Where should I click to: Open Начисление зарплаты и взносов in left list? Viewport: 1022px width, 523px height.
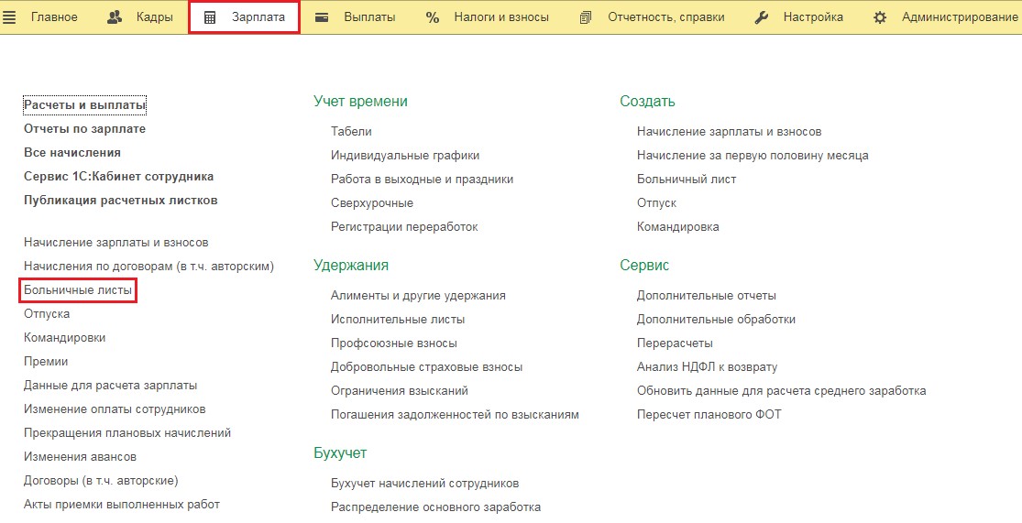pyautogui.click(x=116, y=243)
